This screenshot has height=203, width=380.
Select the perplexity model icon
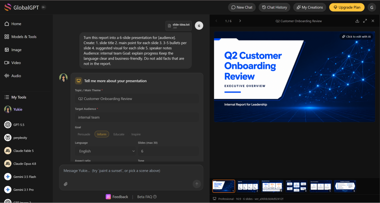pos(8,138)
